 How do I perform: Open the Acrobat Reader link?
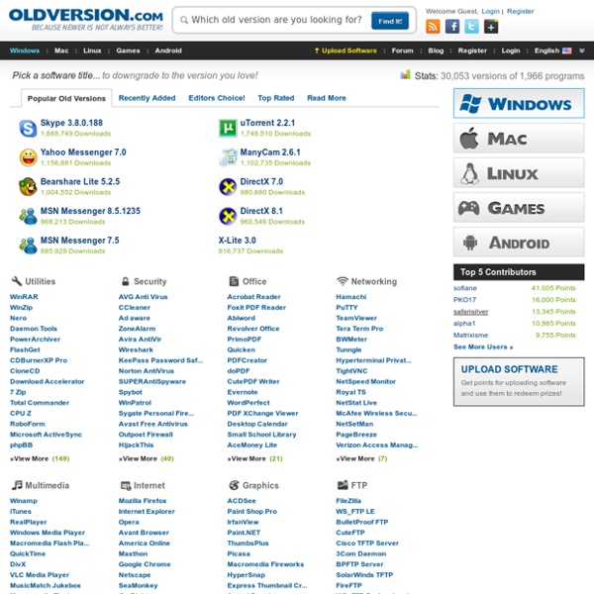[253, 297]
